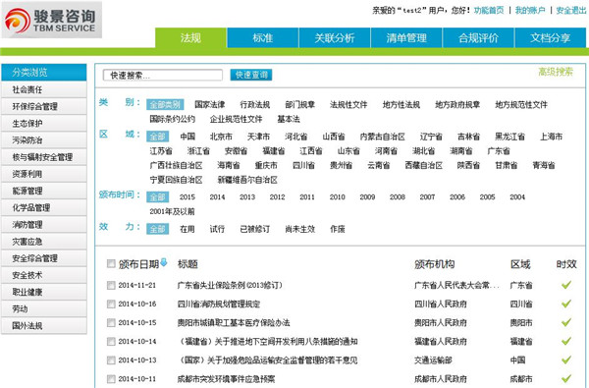
Task: Click the 骏景咨询 TBM Service logo
Action: (x=51, y=20)
